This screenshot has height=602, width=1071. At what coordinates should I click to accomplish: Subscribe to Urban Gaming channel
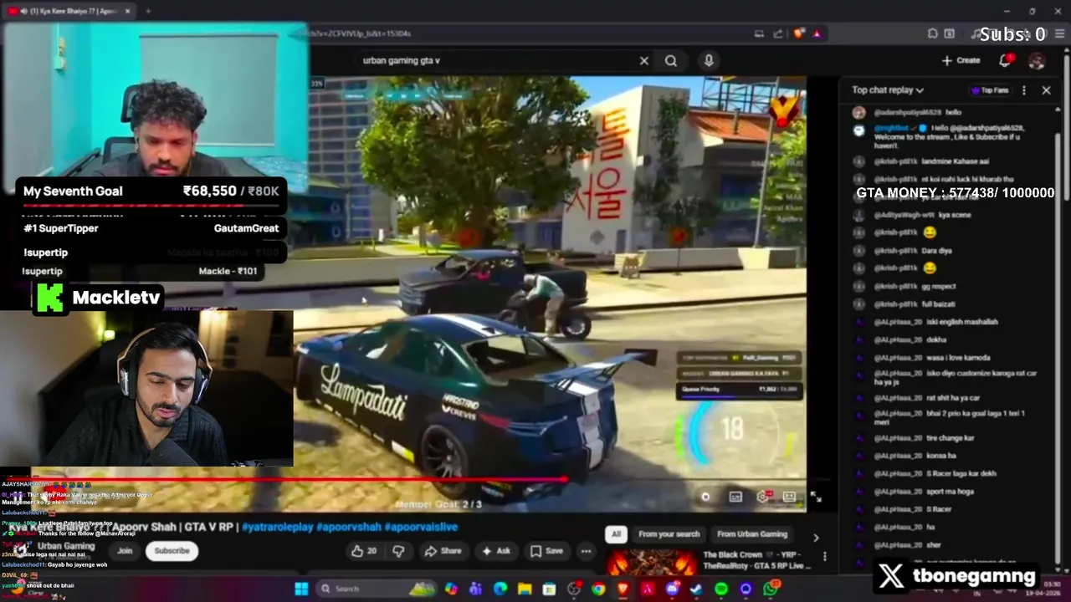click(172, 551)
